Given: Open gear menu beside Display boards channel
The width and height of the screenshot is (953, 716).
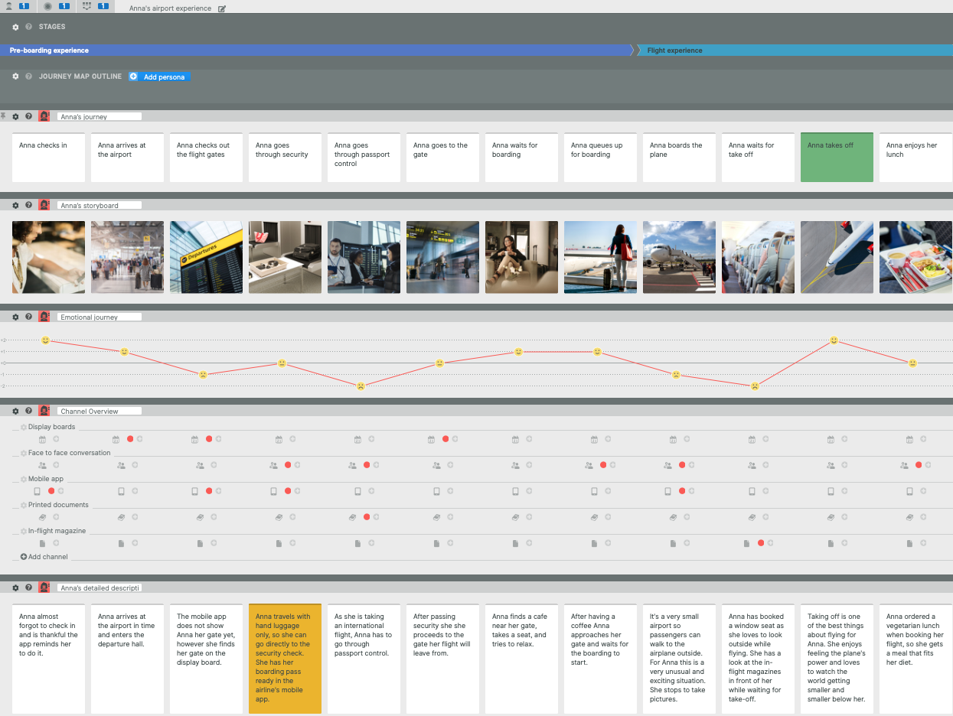Looking at the screenshot, I should pos(24,427).
